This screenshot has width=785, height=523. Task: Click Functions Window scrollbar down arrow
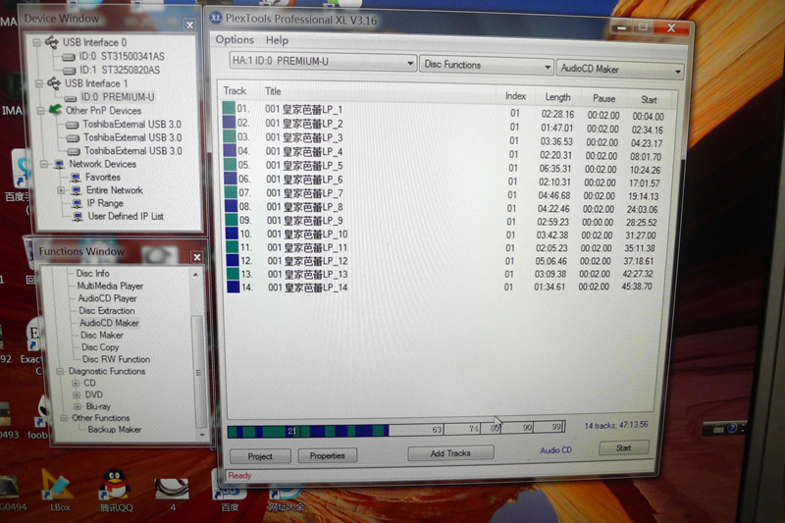202,435
